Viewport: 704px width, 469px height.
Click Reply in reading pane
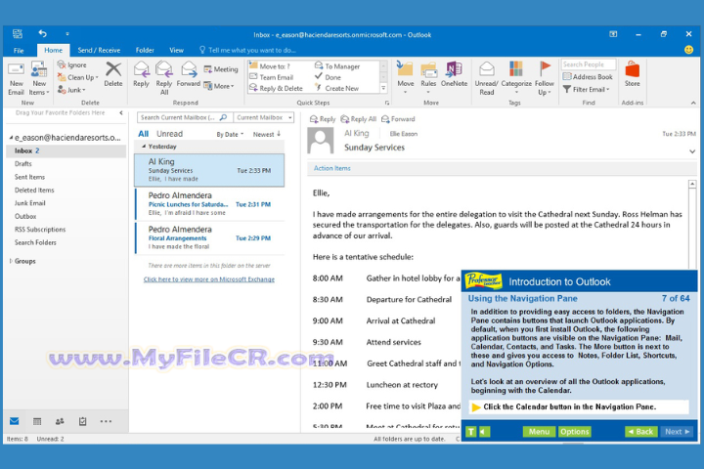pyautogui.click(x=323, y=119)
